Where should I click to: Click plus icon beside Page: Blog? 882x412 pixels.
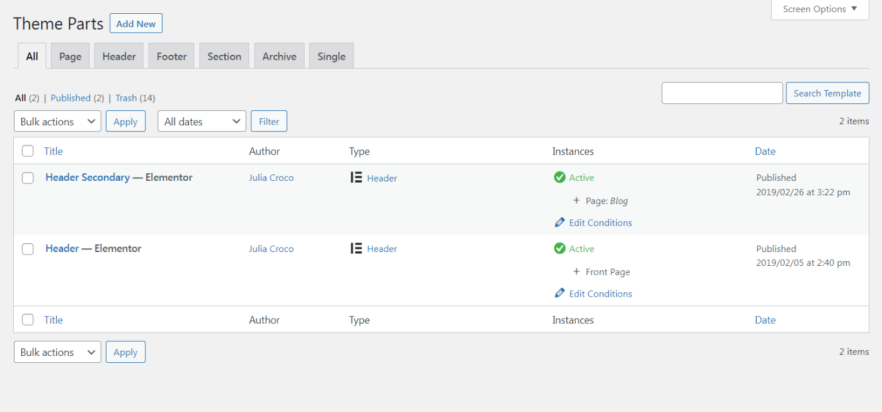coord(576,200)
